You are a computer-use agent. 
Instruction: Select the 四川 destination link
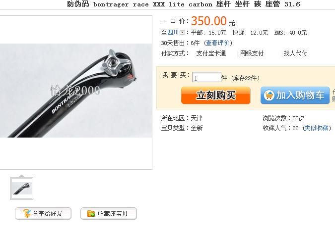pos(173,33)
